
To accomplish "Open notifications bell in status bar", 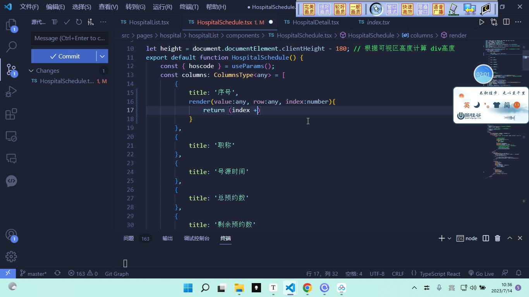I will pyautogui.click(x=518, y=273).
